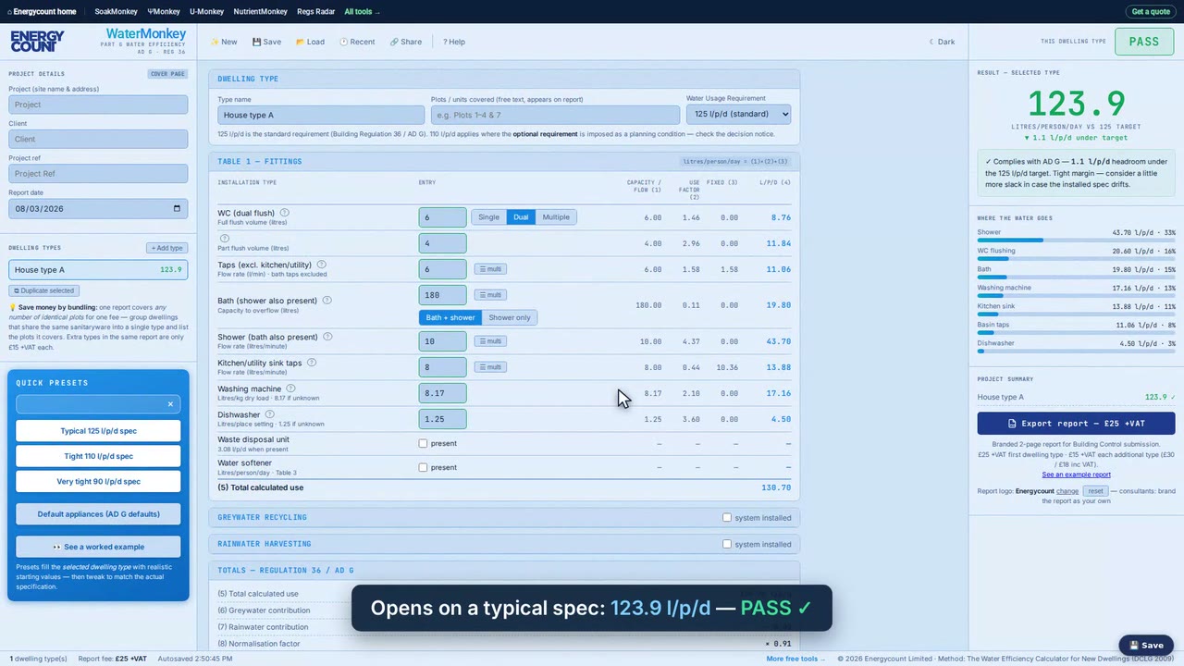Click Get a quote button

coord(1151,12)
